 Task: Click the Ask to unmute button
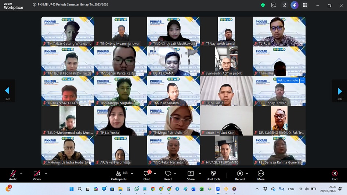point(288,80)
